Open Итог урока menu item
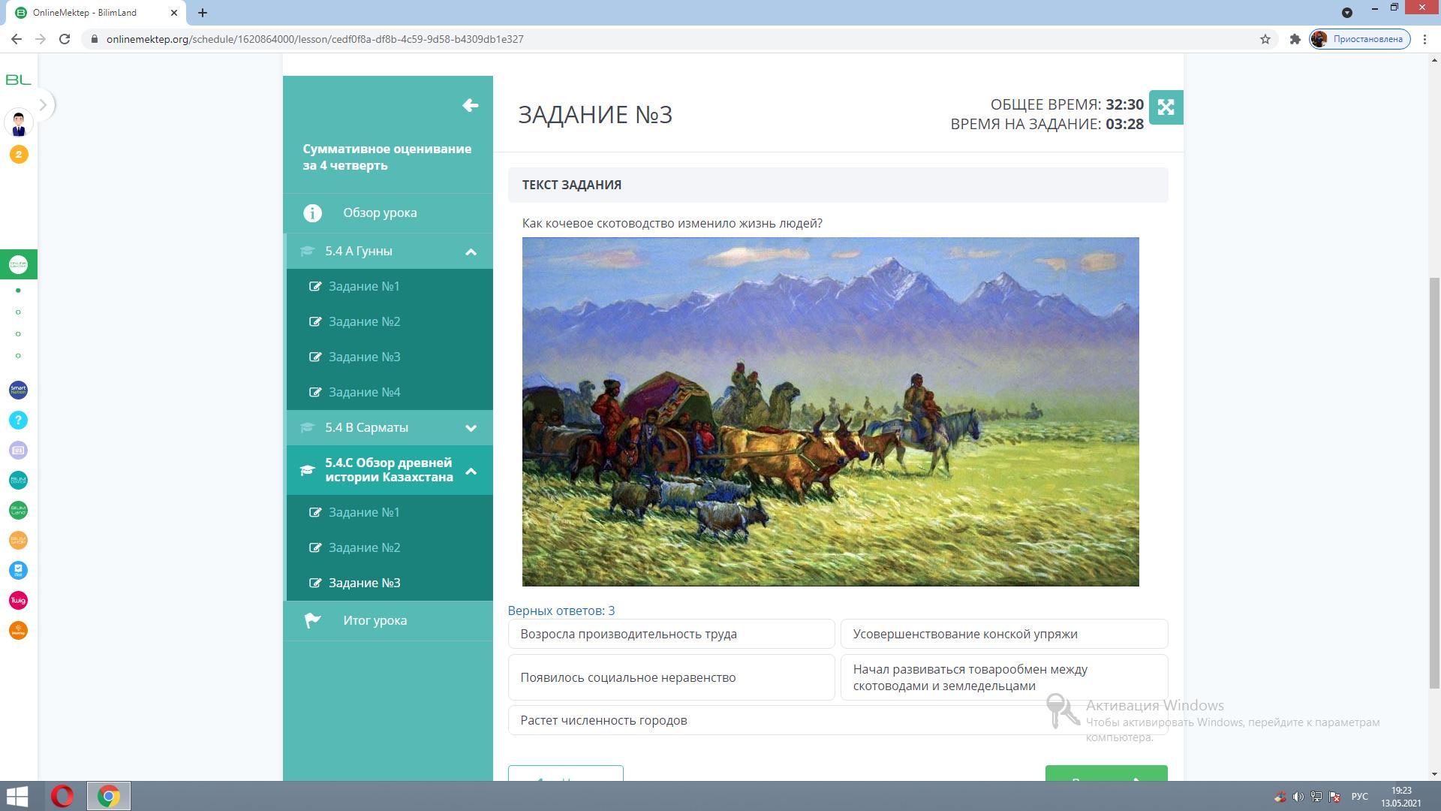The image size is (1441, 811). (x=375, y=620)
